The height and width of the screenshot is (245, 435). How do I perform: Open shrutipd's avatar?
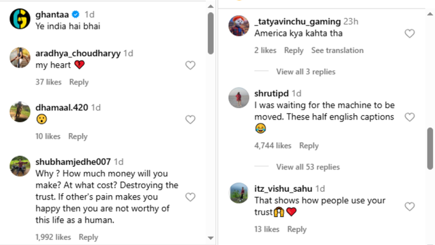click(239, 98)
